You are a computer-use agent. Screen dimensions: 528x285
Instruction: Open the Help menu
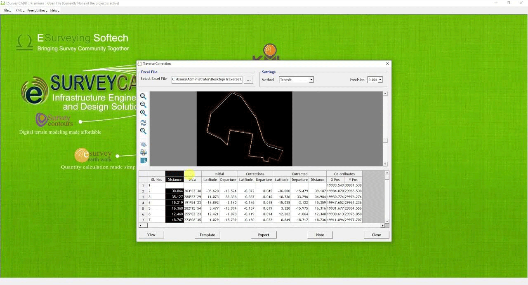(x=54, y=10)
